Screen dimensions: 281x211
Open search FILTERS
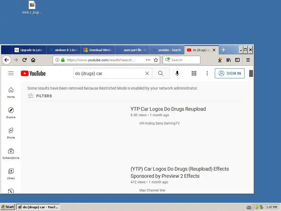click(40, 96)
